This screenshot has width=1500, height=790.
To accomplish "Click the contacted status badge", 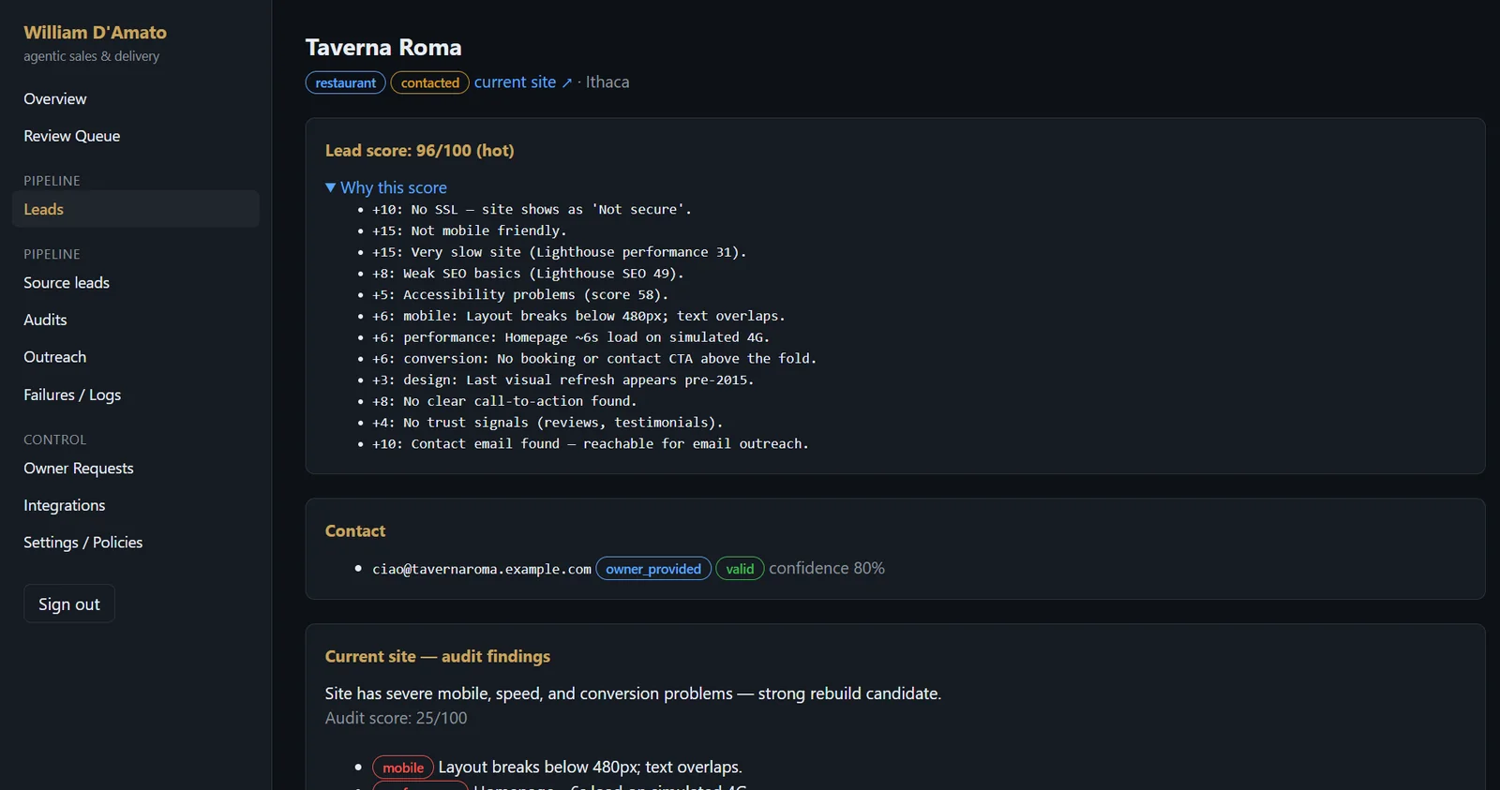I will (430, 82).
